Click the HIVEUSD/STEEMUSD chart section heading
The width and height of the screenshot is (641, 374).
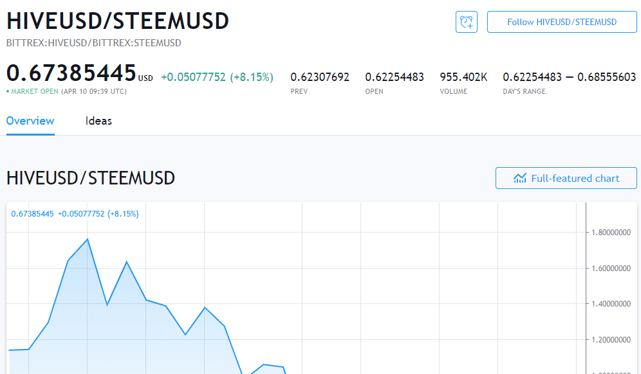click(x=91, y=178)
